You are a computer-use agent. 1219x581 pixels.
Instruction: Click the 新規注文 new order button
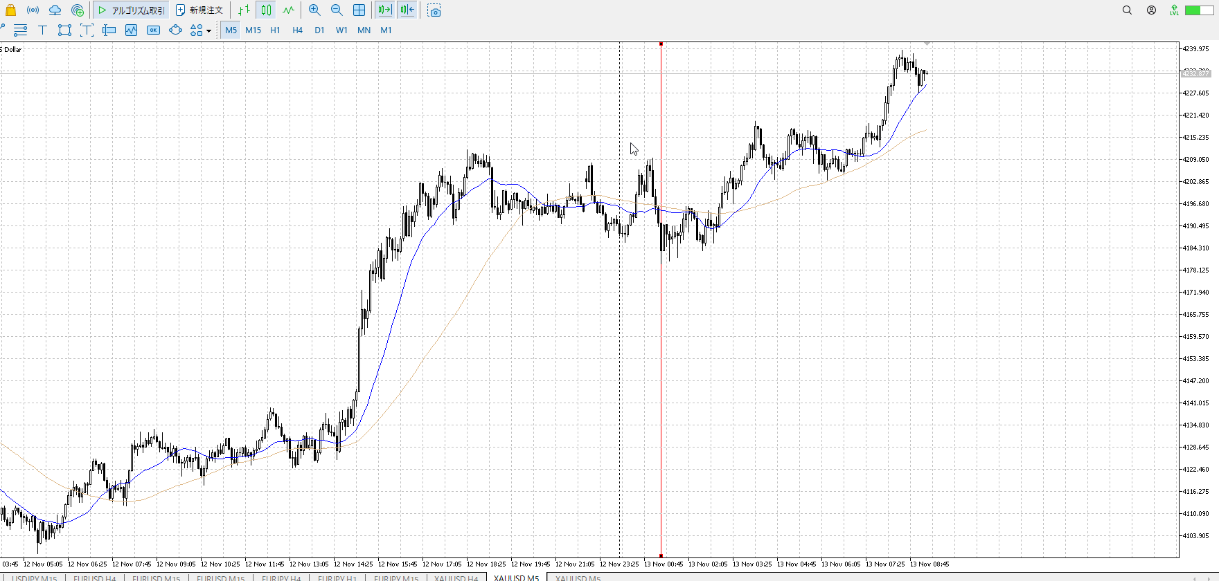(x=199, y=10)
